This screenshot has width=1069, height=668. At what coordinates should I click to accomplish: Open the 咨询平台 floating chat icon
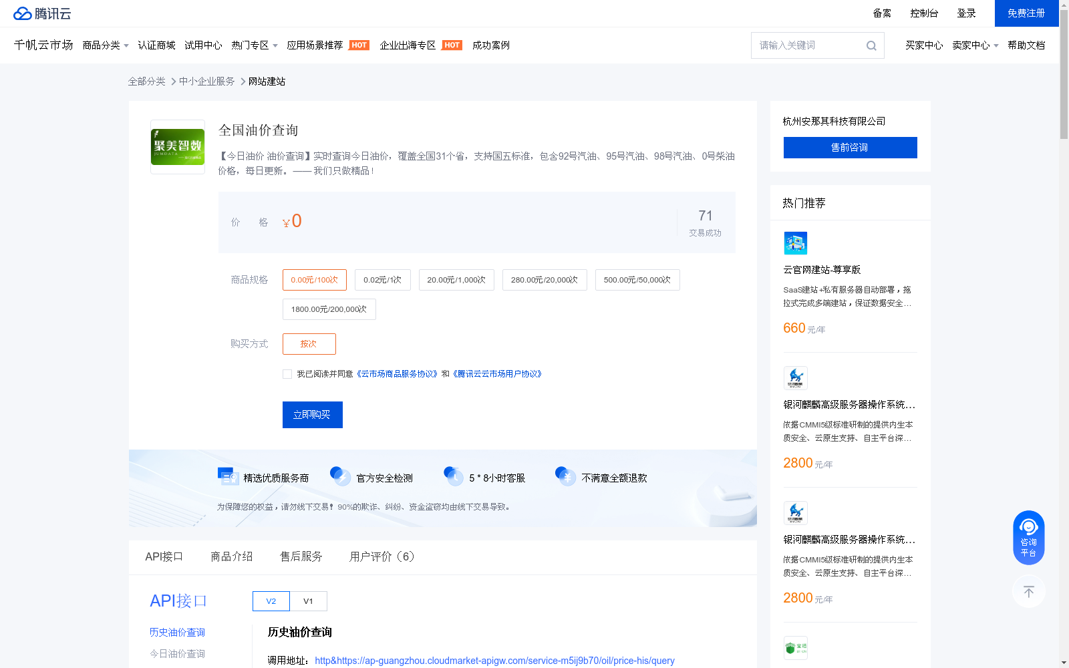[1029, 538]
